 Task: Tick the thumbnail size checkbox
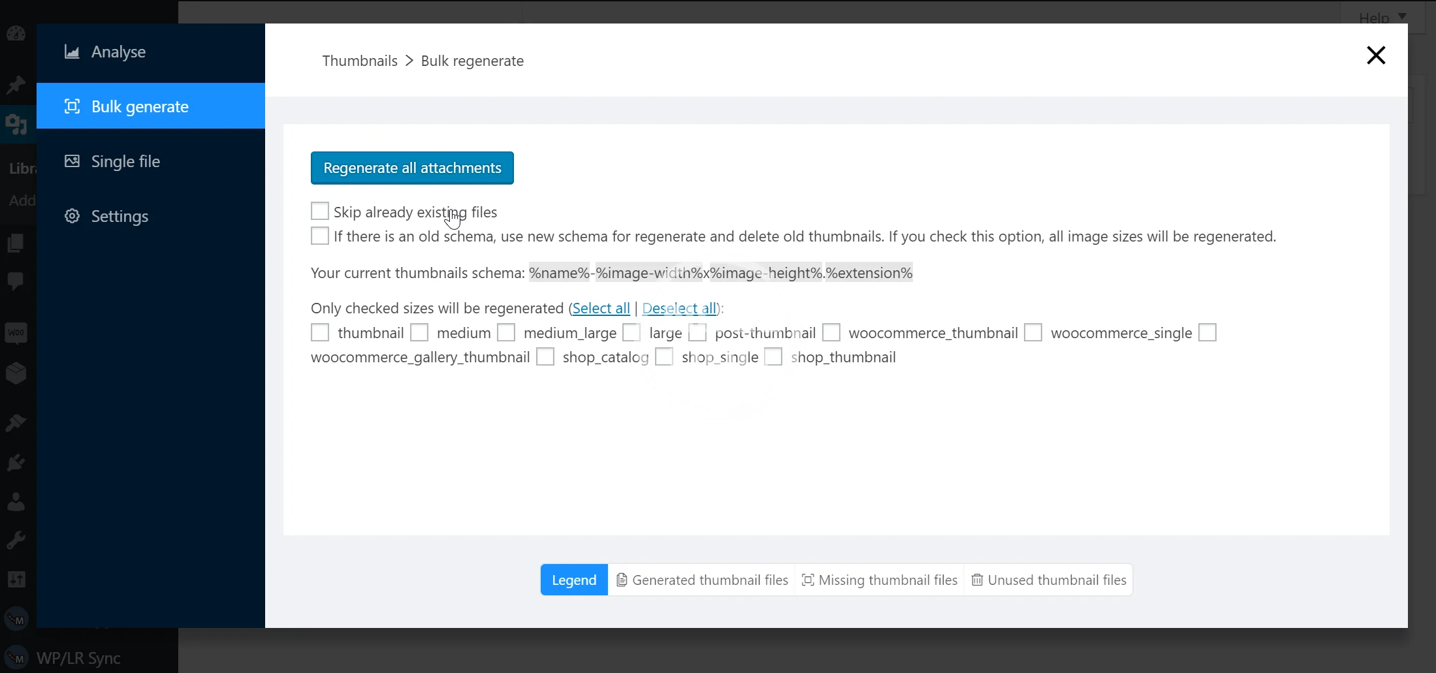pos(320,333)
